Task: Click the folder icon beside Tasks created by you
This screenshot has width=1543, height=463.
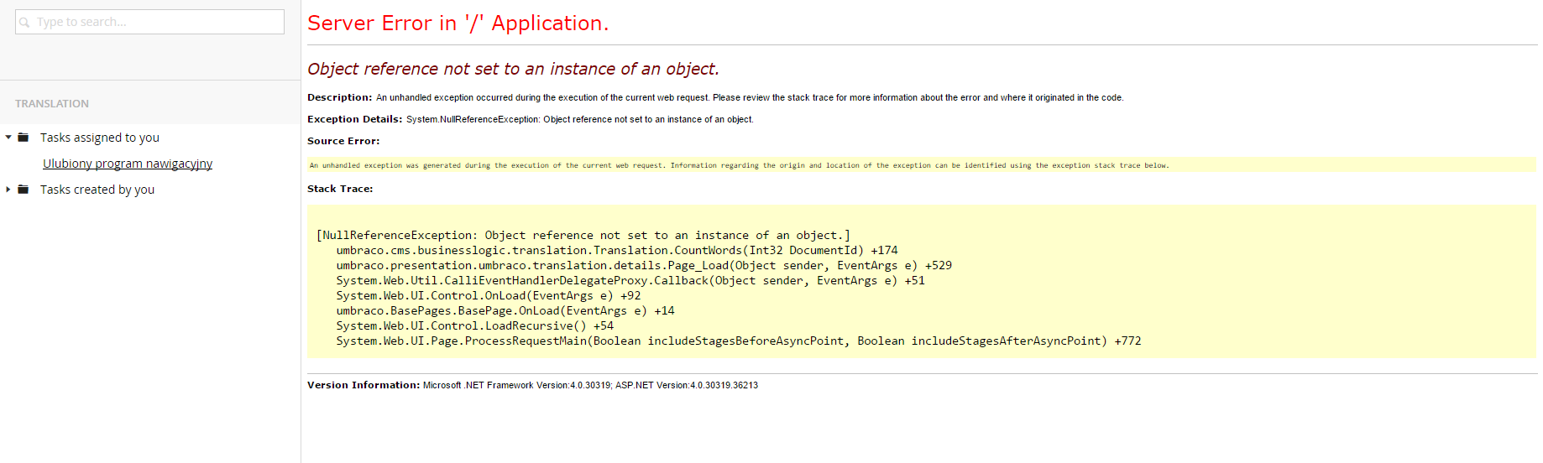Action: pyautogui.click(x=24, y=190)
